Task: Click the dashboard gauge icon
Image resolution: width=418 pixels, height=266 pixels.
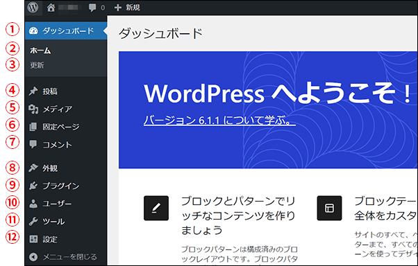Action: 33,31
